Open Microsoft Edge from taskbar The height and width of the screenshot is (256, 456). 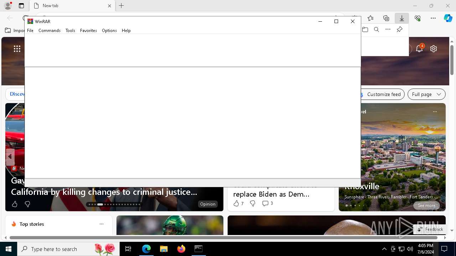click(x=146, y=249)
